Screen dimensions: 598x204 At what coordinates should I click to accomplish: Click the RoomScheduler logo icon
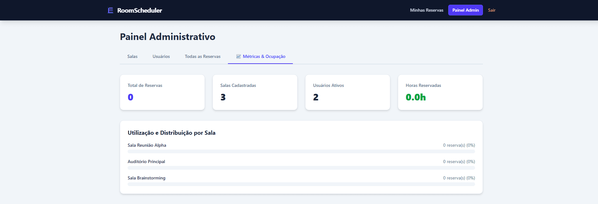(x=110, y=10)
